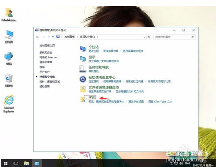Expand the chevron after 控制面板 breadcrumb
Screen dimensions: 216x167
(77, 37)
